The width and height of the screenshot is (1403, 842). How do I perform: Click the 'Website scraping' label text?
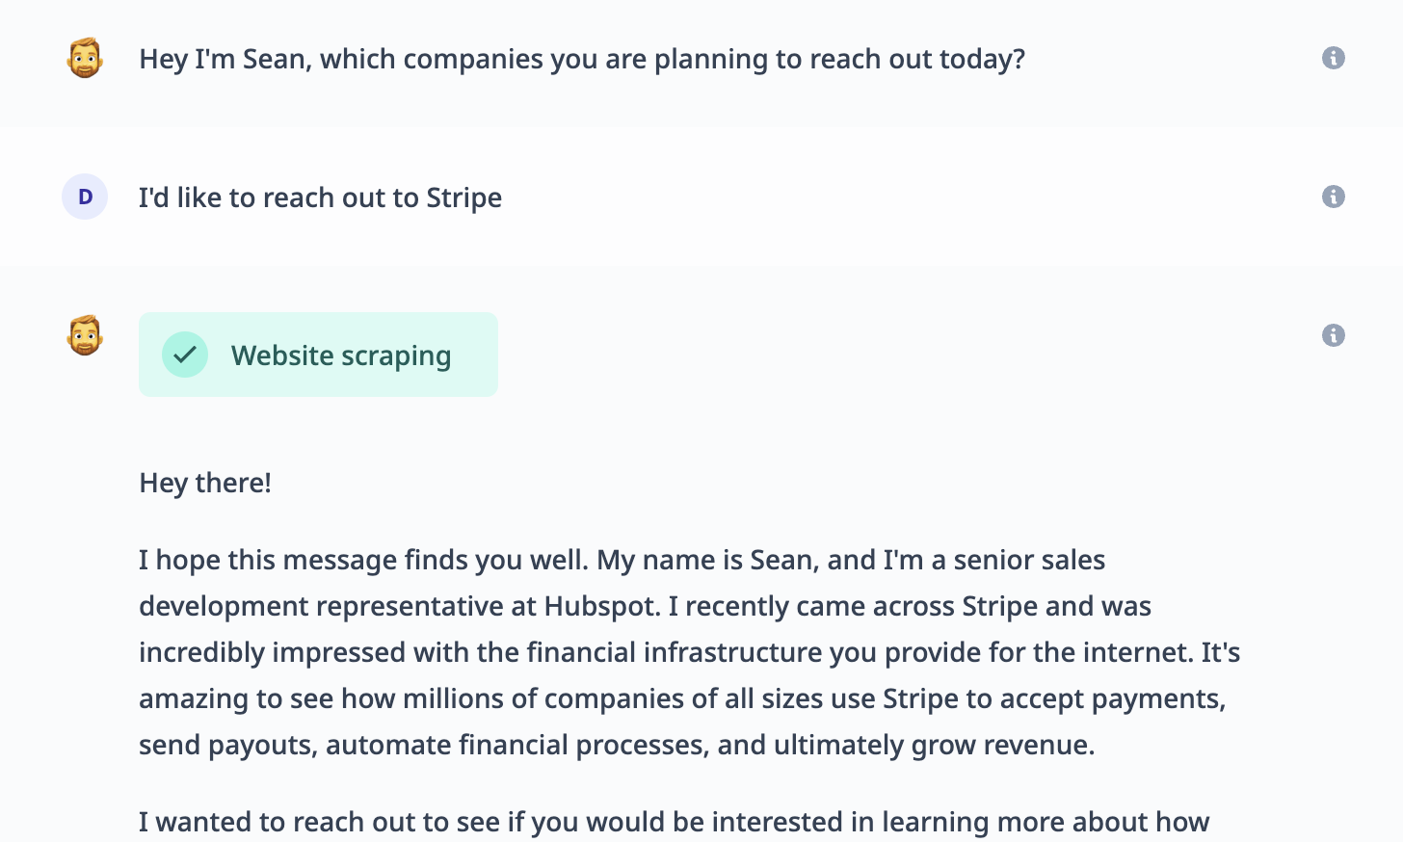(341, 355)
